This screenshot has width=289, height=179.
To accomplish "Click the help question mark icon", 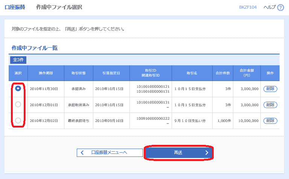I will [x=280, y=8].
